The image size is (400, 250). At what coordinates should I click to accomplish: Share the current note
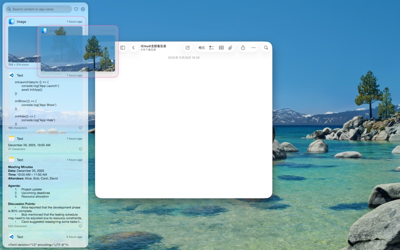click(243, 47)
